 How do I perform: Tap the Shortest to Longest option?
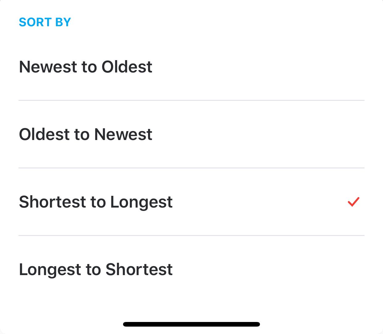pos(96,202)
